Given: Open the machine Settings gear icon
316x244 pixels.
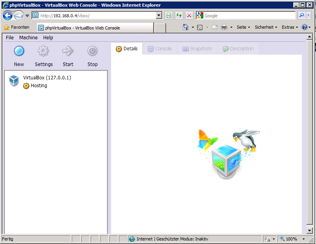Looking at the screenshot, I should [43, 51].
